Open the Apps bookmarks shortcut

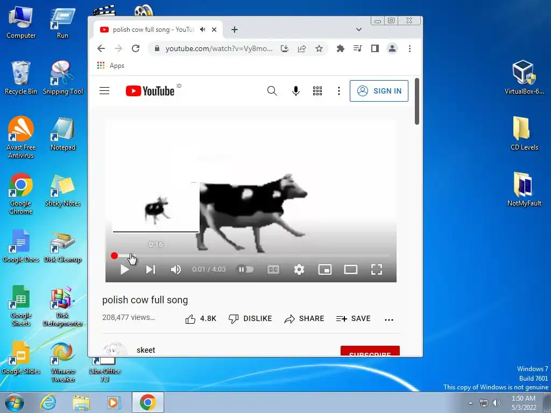pos(111,66)
